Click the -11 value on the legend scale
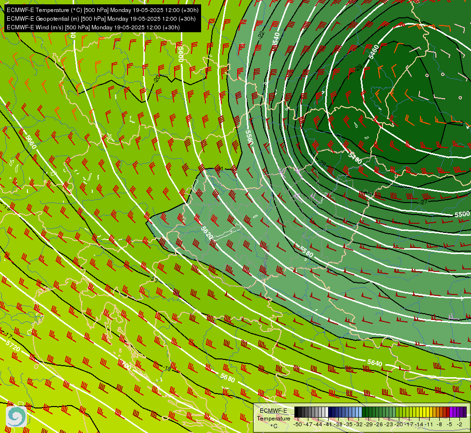 430,424
